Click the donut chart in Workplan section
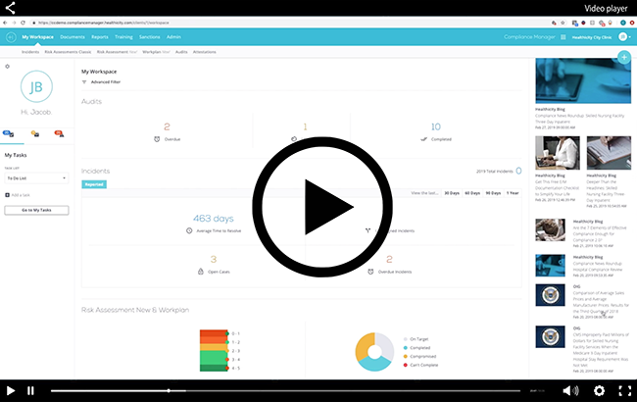This screenshot has height=402, width=637. pyautogui.click(x=374, y=352)
